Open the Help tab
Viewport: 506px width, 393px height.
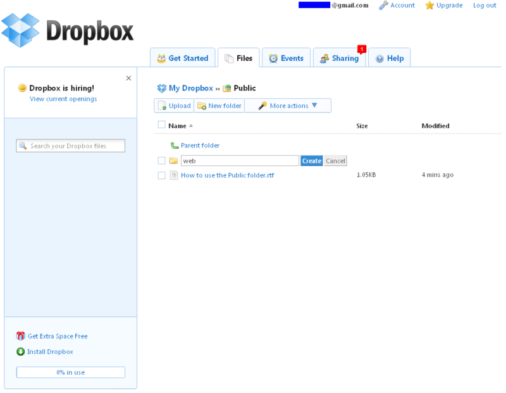click(390, 58)
